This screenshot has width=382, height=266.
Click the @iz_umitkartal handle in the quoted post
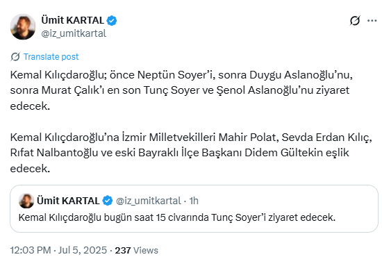point(149,201)
